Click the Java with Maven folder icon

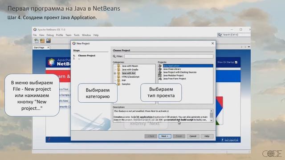click(x=119, y=66)
